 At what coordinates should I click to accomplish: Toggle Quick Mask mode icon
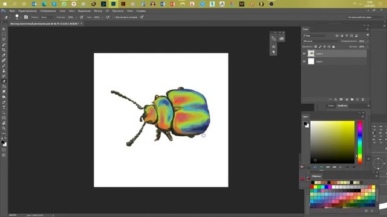pos(4,150)
